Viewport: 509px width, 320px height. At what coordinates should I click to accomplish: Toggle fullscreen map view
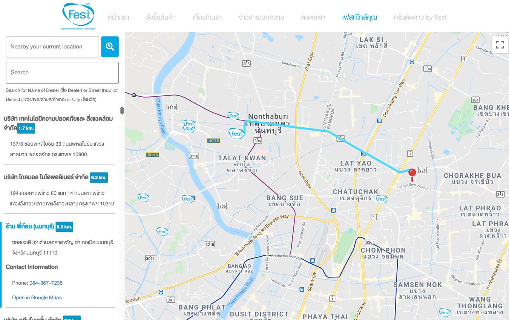click(x=500, y=45)
